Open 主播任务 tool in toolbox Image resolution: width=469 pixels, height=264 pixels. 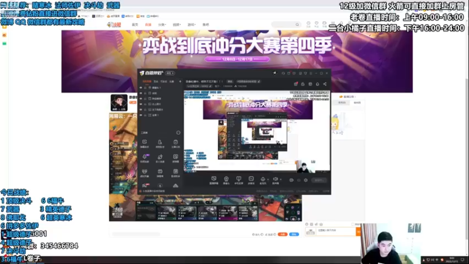175,144
